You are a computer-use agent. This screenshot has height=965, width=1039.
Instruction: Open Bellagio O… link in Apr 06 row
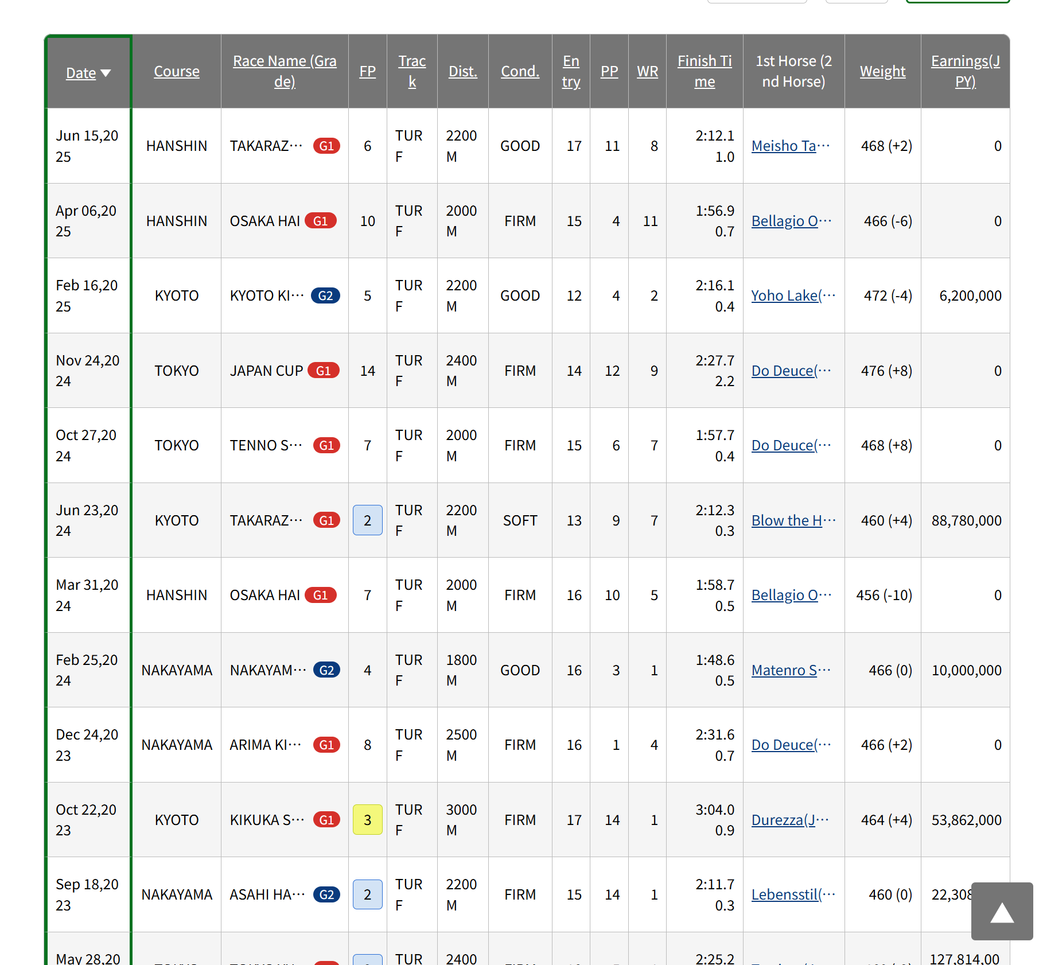(791, 221)
